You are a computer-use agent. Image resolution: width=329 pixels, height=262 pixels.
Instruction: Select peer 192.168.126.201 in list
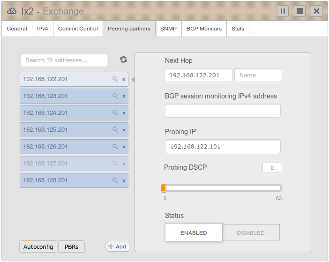point(74,147)
